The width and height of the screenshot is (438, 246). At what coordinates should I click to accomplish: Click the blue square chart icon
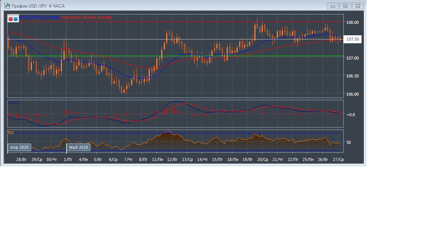(x=16, y=19)
